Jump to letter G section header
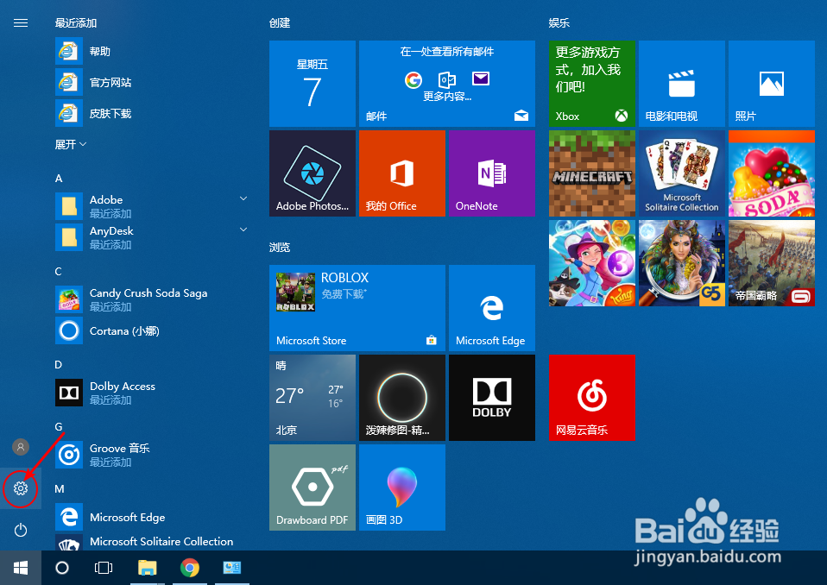The height and width of the screenshot is (585, 827). pyautogui.click(x=59, y=426)
